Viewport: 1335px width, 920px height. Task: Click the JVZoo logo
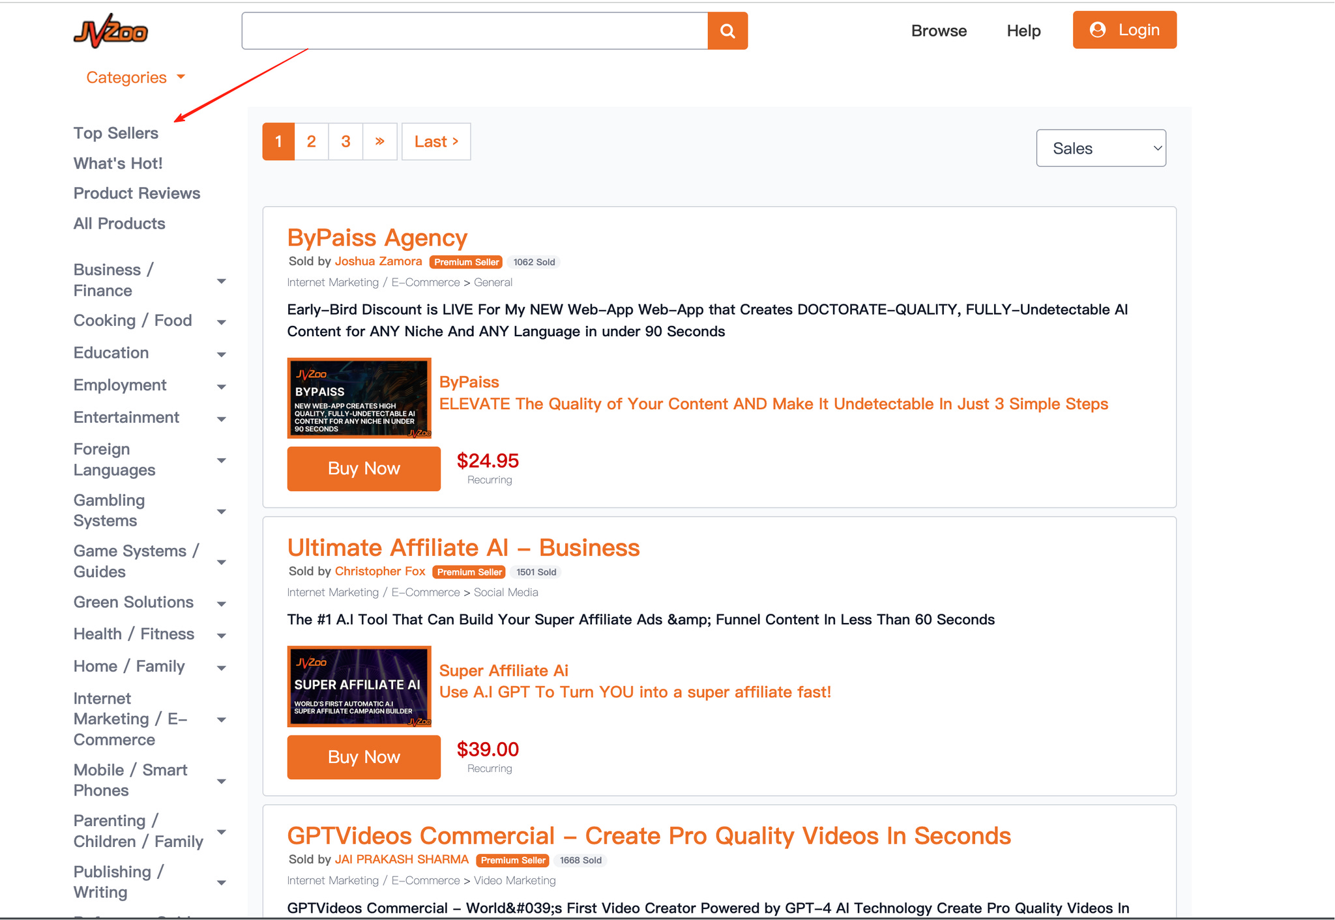click(x=111, y=31)
